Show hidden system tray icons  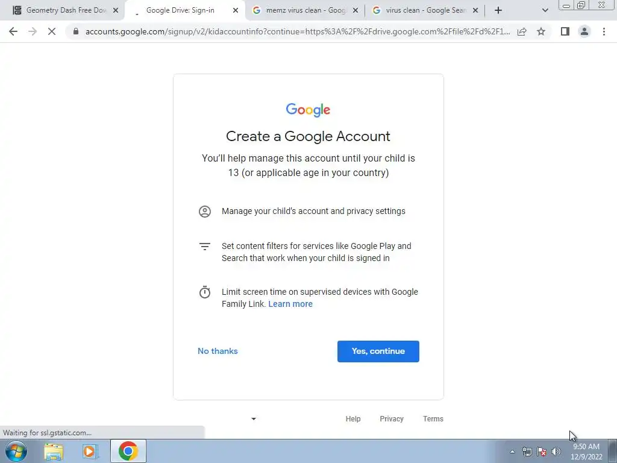[x=512, y=452]
